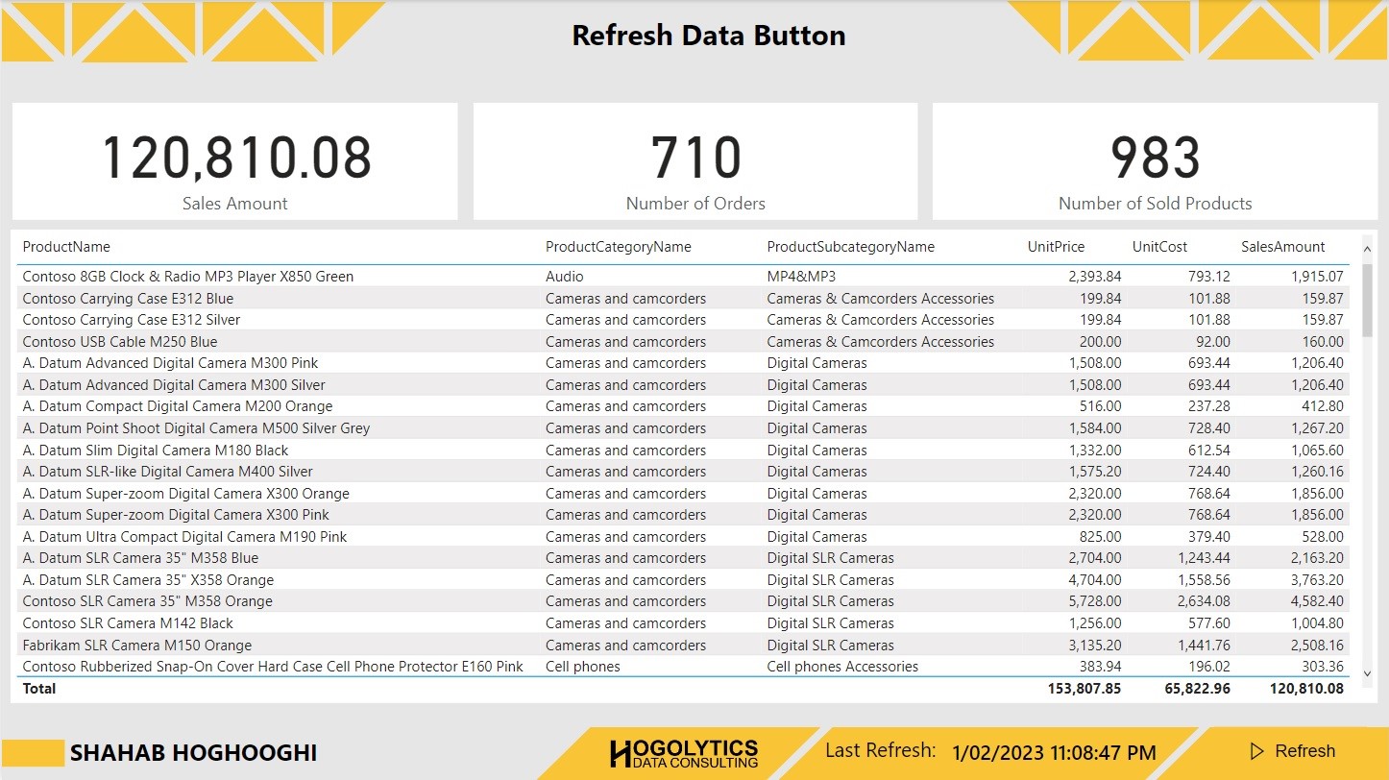Select the Fabrikam SLR Camera M150 Orange row

click(288, 645)
